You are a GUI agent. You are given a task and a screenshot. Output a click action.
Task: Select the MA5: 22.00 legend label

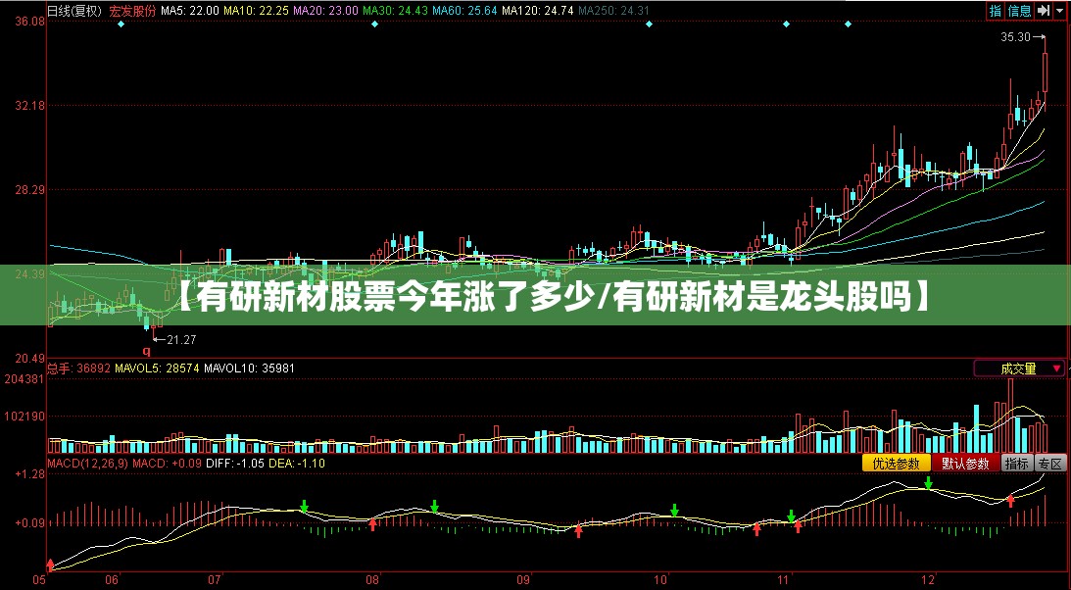[190, 11]
